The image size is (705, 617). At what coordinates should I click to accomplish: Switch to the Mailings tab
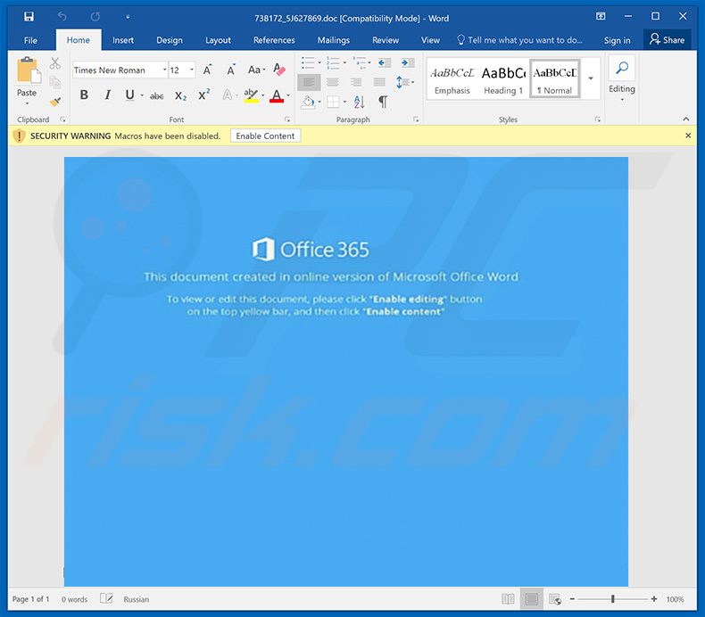tap(334, 40)
